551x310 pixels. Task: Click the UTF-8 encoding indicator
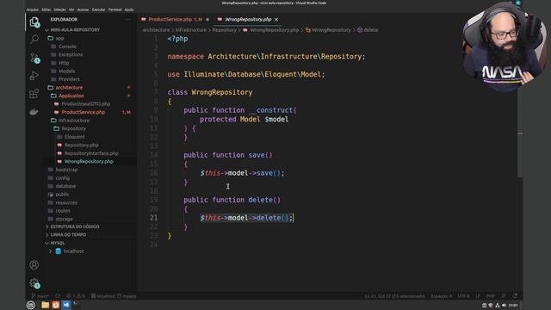[x=463, y=296]
